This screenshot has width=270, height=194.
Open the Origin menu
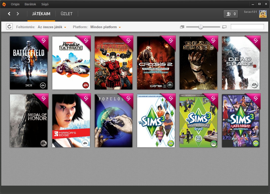tap(15, 4)
